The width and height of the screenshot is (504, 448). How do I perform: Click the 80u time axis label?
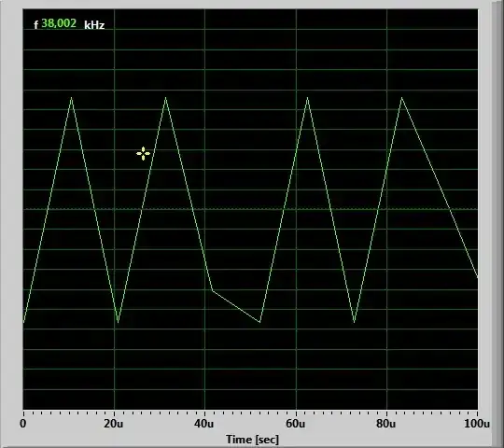click(386, 424)
